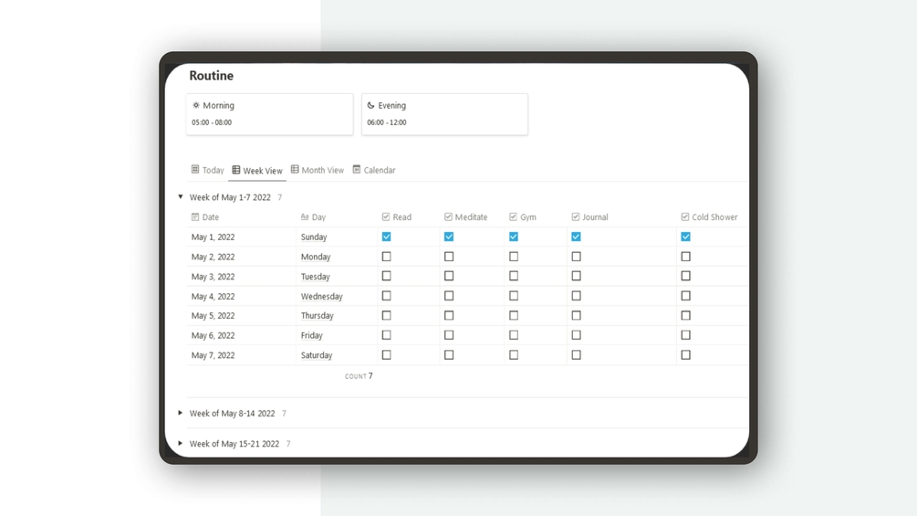Click the Week of May 15-21 2022 label

(x=234, y=444)
